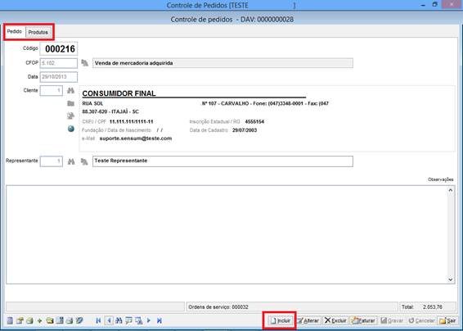
Task: Jump to the last record
Action: [x=160, y=320]
